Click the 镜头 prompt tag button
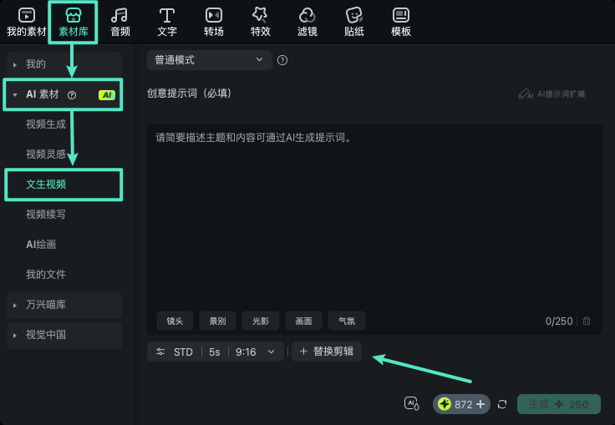The height and width of the screenshot is (425, 615). click(175, 321)
